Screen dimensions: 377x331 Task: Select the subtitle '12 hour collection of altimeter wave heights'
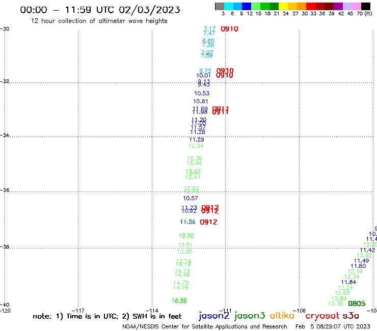coord(99,21)
